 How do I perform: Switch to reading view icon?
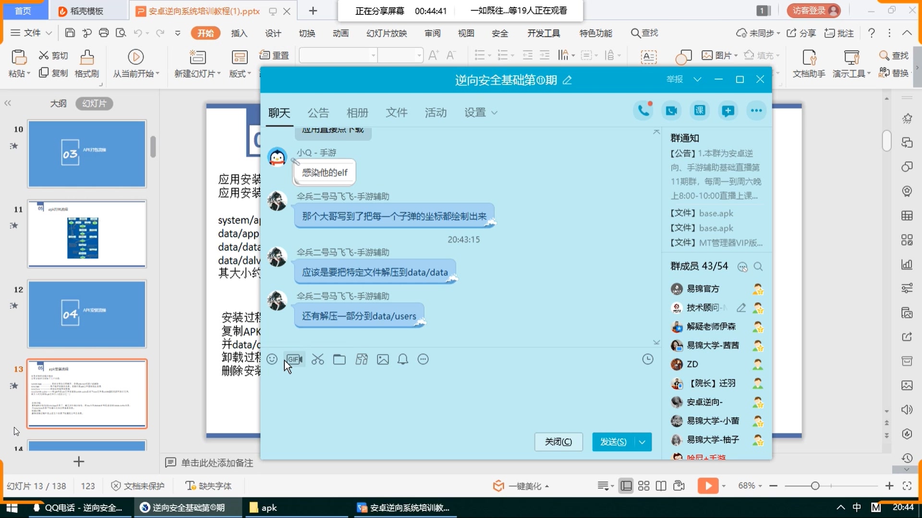click(661, 486)
